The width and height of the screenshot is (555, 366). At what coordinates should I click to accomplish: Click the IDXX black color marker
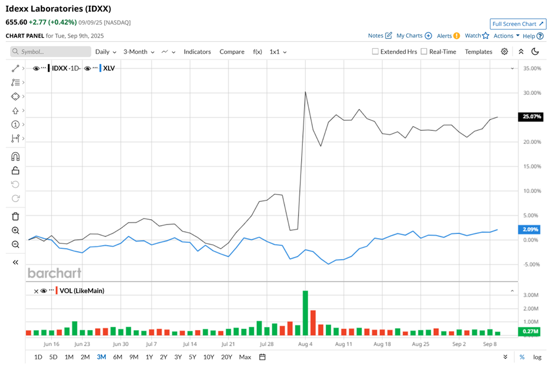coord(48,68)
